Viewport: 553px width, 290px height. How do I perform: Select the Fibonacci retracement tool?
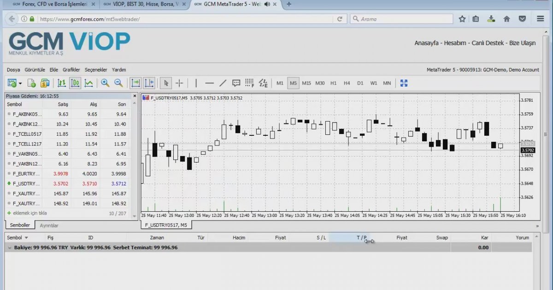point(250,83)
